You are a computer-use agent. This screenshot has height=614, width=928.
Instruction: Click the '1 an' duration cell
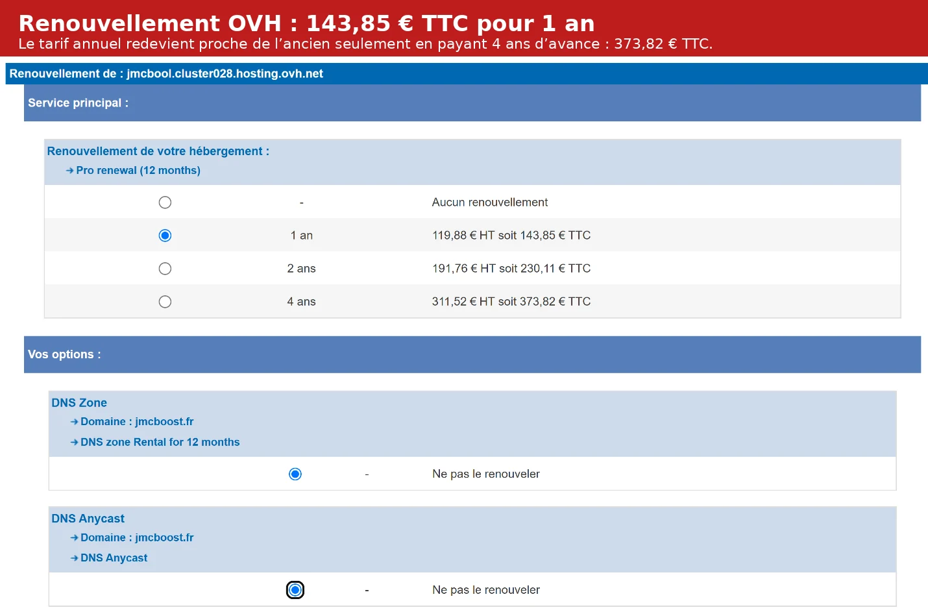pyautogui.click(x=302, y=236)
